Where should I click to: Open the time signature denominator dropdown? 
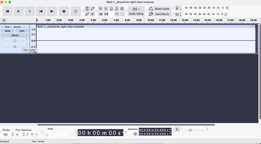(33, 134)
